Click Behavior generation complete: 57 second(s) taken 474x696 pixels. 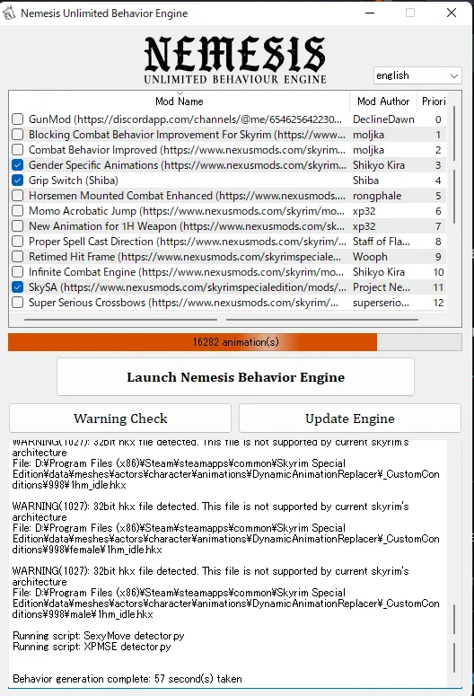pos(127,679)
